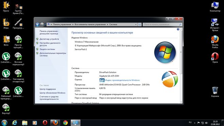Open Индекс производительности Windows link

coord(122,80)
